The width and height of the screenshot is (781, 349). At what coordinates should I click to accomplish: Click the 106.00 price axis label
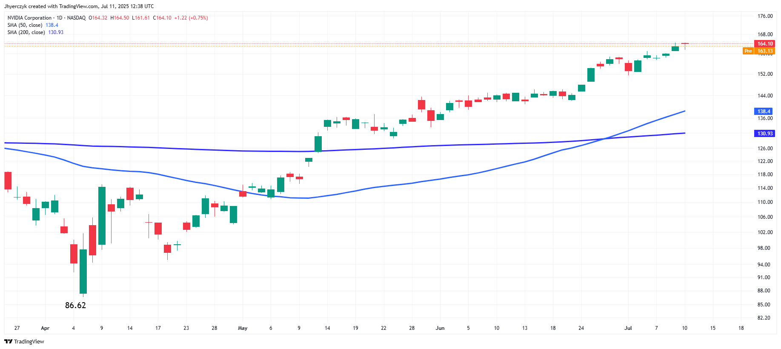coord(765,217)
